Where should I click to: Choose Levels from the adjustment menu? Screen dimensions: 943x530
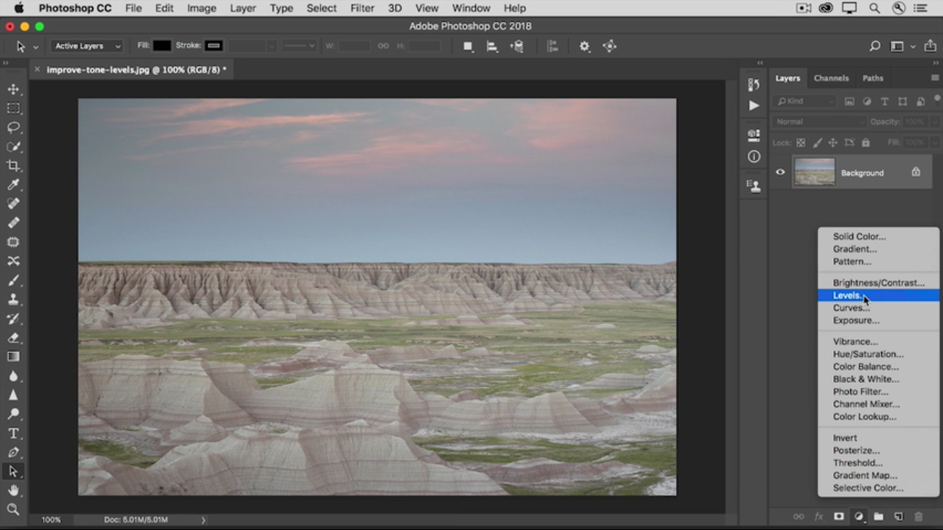point(847,295)
